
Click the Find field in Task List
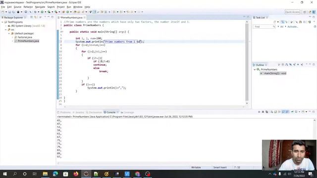tap(264, 27)
